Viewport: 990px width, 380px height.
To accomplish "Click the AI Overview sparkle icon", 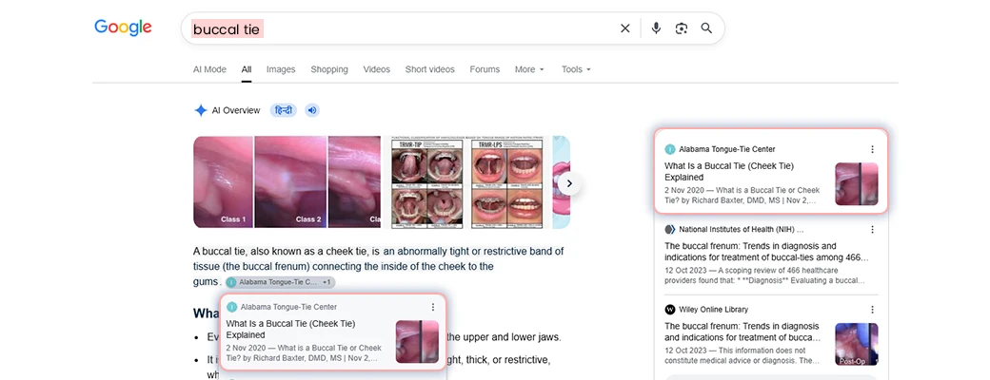I will click(x=201, y=110).
